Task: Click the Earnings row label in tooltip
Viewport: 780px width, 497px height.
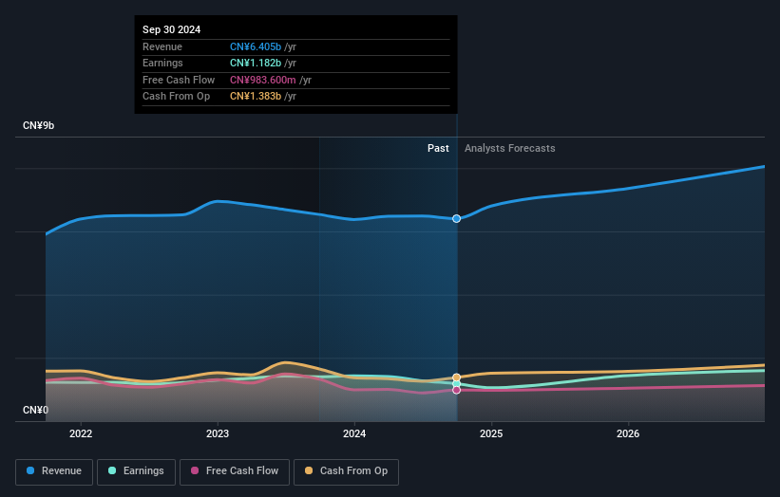Action: point(162,63)
